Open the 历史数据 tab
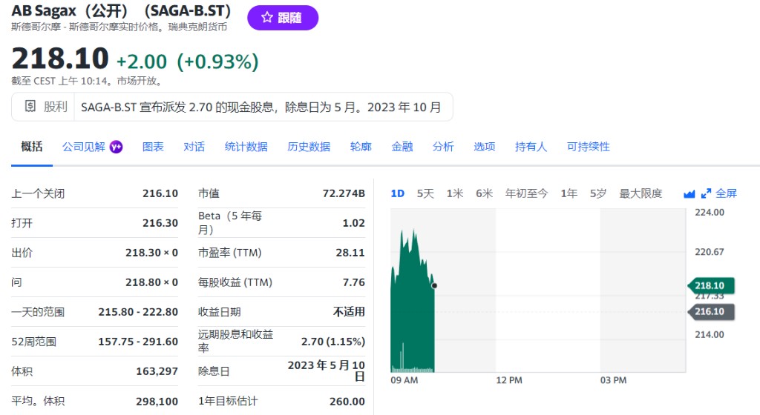 [309, 147]
